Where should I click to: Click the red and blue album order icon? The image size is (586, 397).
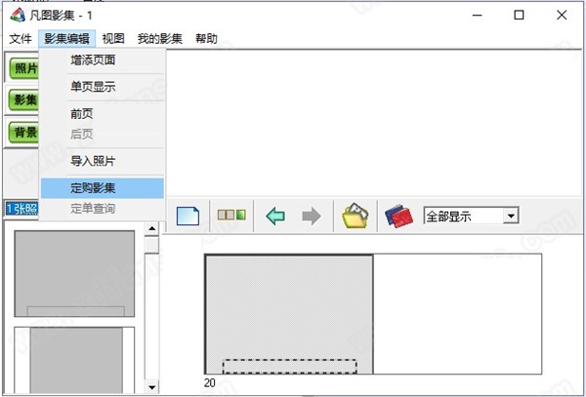(x=398, y=216)
